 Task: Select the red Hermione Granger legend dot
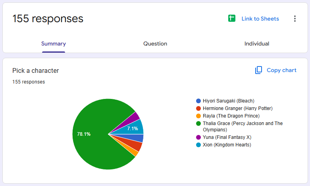(198, 108)
